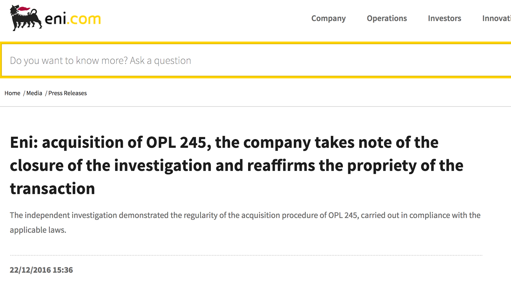This screenshot has height=284, width=511.
Task: Click the 22/12/2016 15:36 date stamp
Action: point(41,270)
